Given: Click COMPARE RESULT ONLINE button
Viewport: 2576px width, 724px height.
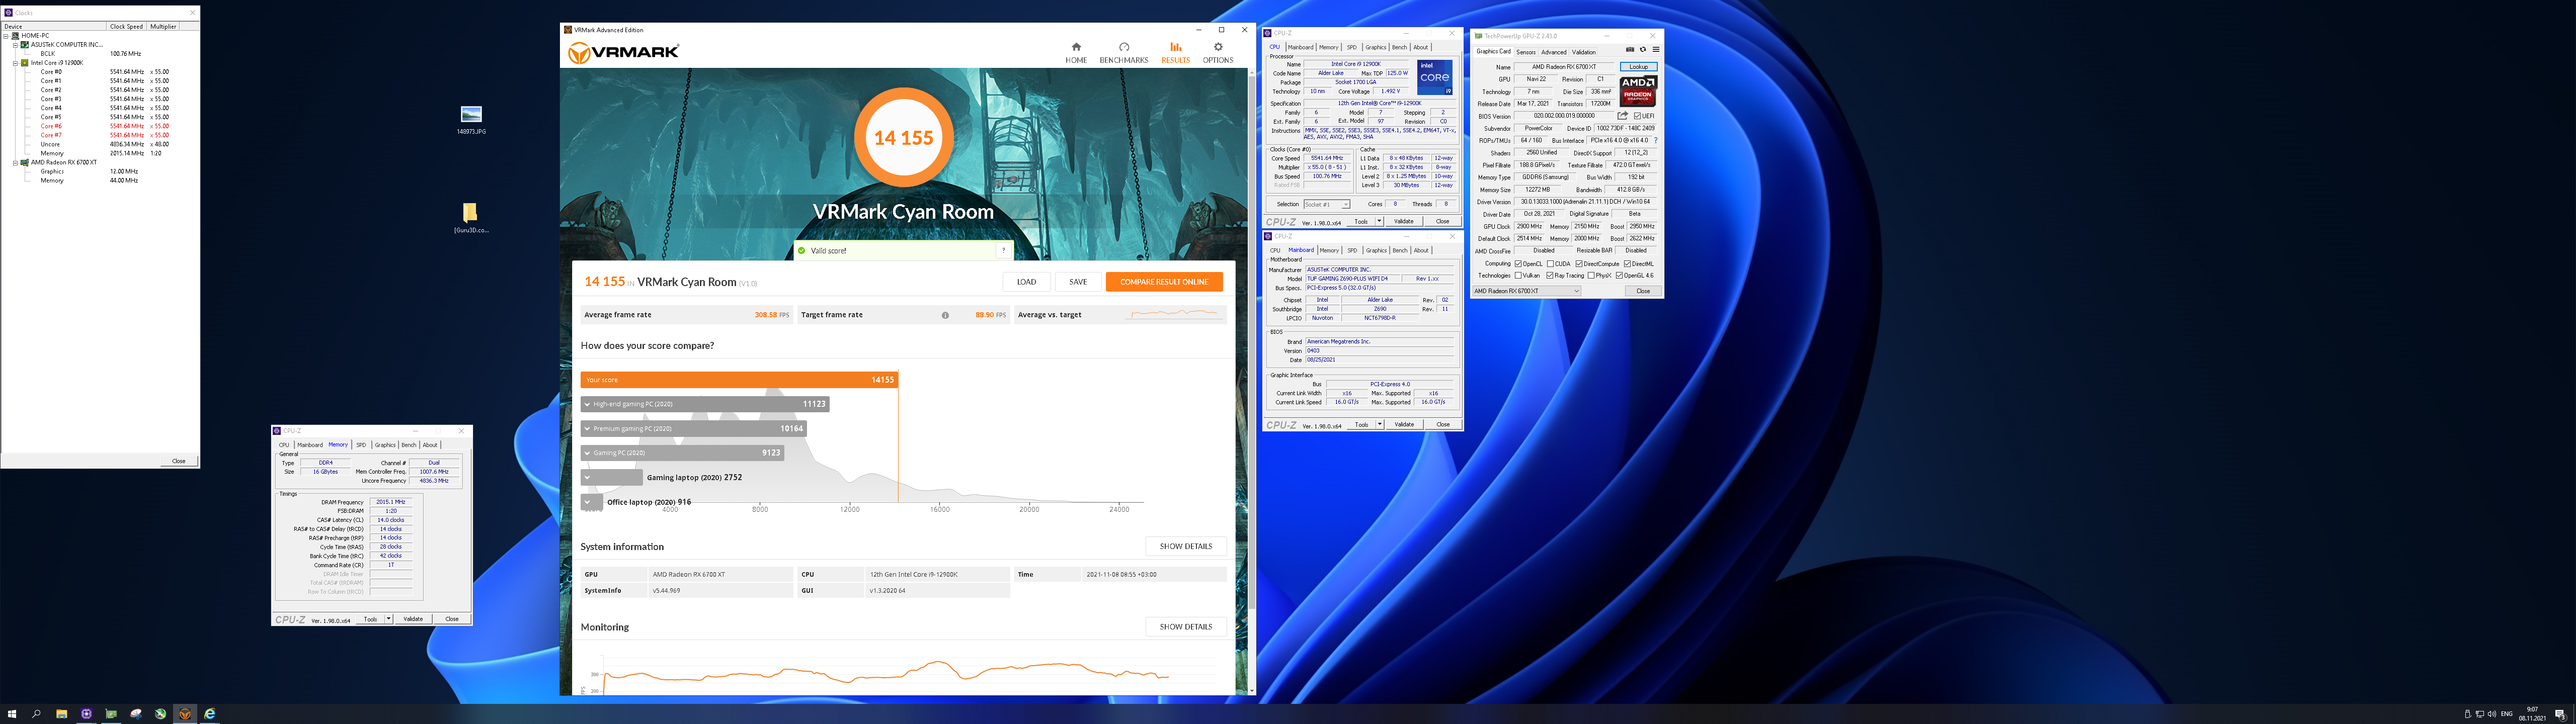Looking at the screenshot, I should coord(1164,282).
